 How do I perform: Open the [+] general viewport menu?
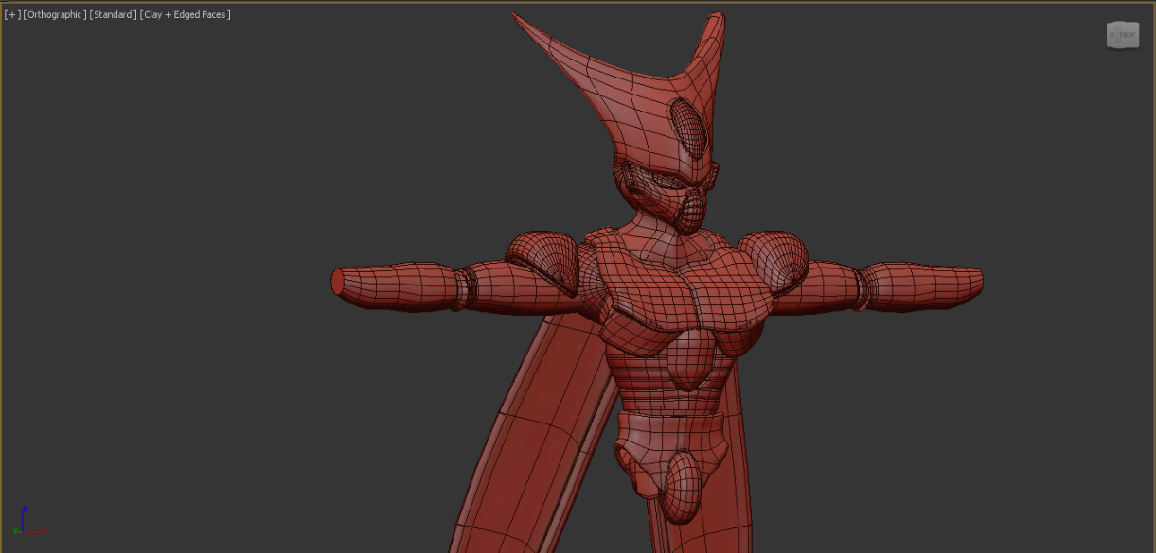tap(12, 15)
